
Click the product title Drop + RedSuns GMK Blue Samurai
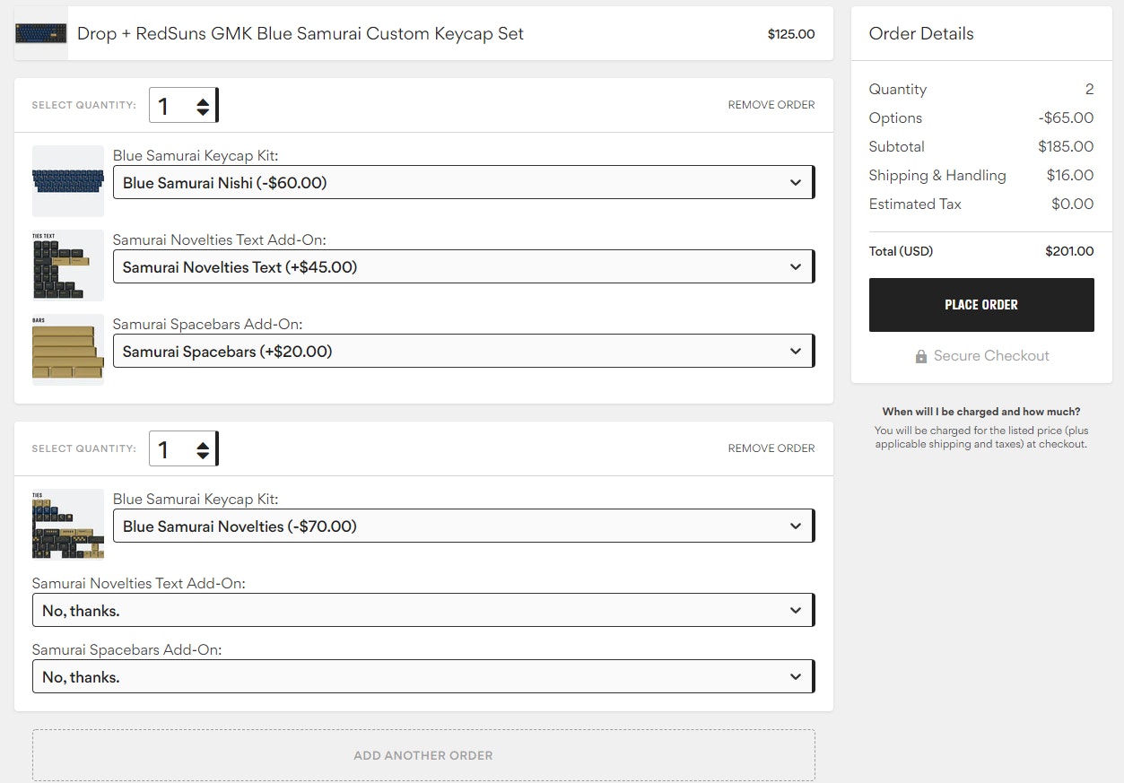coord(300,34)
